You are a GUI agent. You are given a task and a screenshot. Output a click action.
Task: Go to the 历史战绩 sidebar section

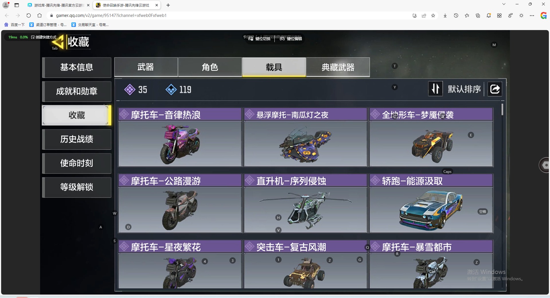coord(77,139)
